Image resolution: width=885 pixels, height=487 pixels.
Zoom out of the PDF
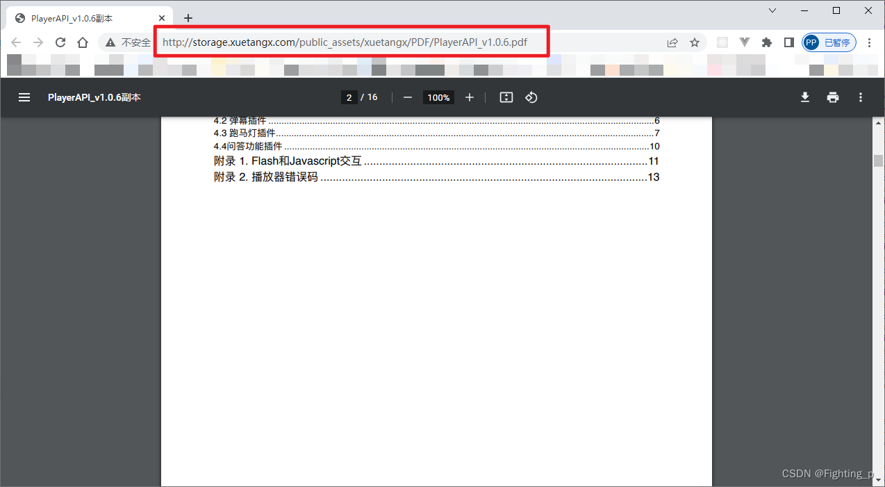(x=408, y=97)
